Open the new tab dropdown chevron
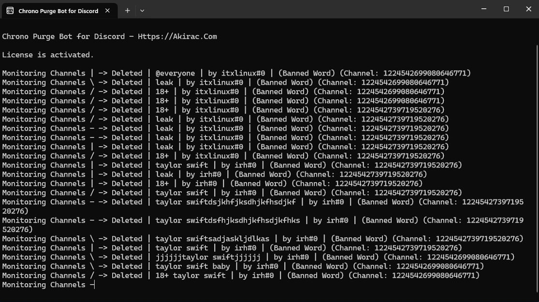Screen dimensions: 539x302 [142, 10]
